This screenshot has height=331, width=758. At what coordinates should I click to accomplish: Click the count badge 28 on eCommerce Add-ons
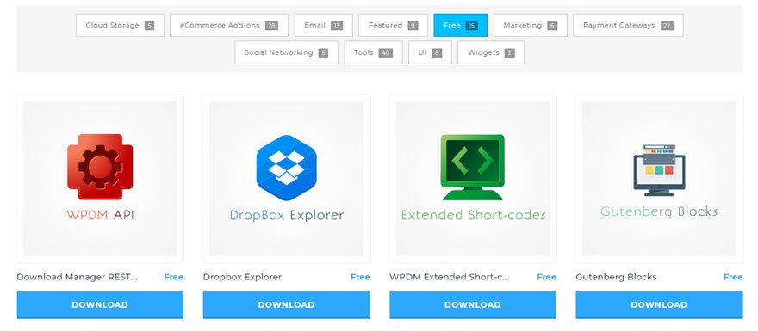click(x=271, y=26)
